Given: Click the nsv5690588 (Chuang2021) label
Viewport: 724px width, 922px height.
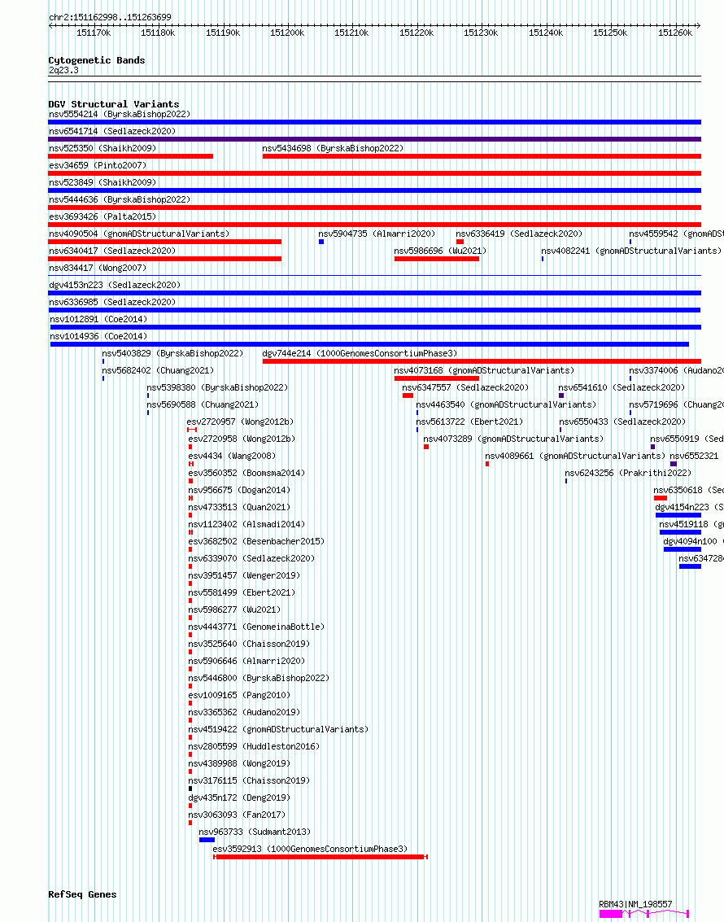Looking at the screenshot, I should [203, 404].
